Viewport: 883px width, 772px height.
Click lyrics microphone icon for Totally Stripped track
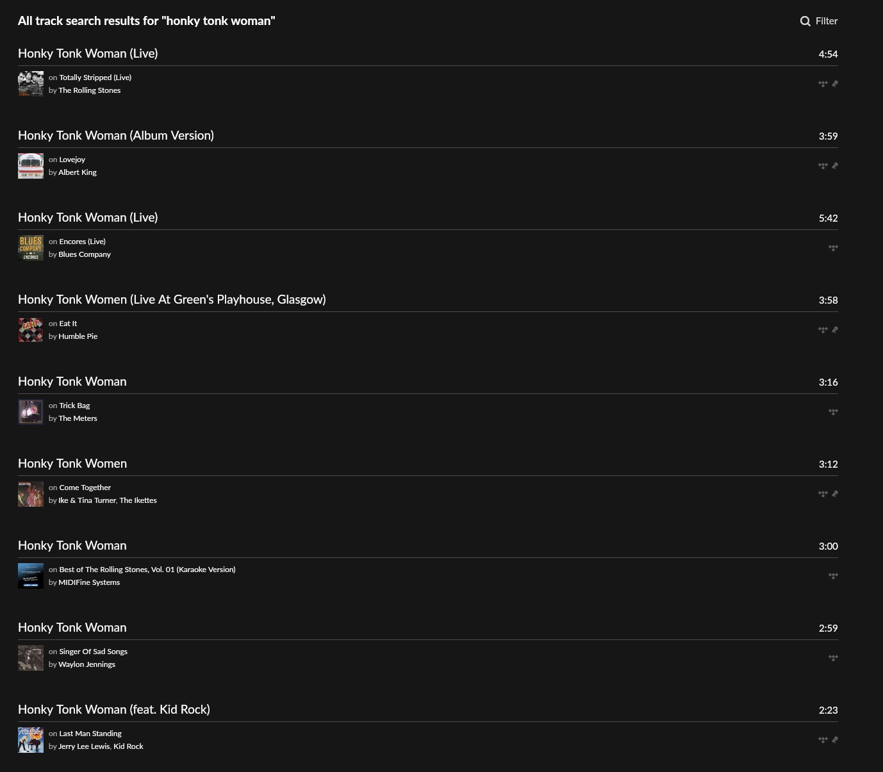pyautogui.click(x=835, y=84)
